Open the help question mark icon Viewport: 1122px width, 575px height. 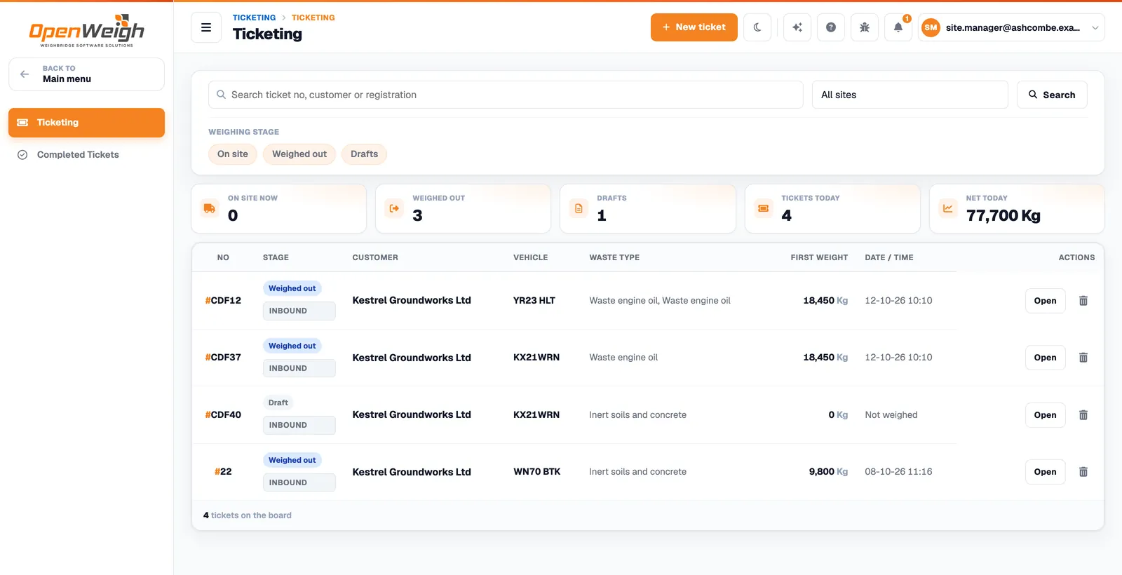[831, 27]
